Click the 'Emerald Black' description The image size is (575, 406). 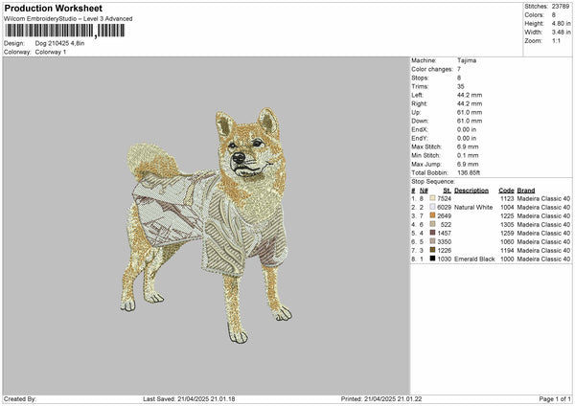[474, 259]
